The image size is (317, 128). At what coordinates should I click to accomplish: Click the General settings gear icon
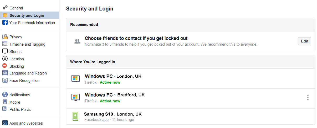coord(5,8)
